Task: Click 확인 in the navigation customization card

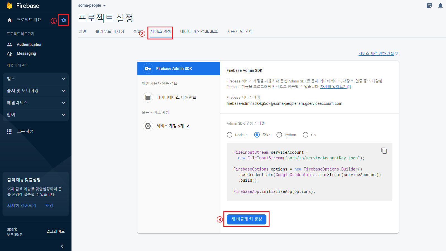Action: 49,205
